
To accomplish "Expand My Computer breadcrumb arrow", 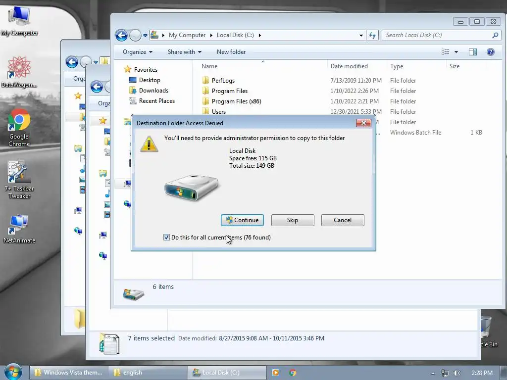I will 211,35.
